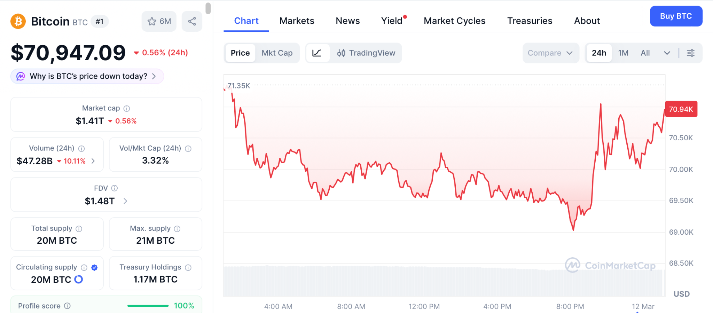Open the Compare dropdown
Viewport: 713px width, 313px height.
[550, 53]
